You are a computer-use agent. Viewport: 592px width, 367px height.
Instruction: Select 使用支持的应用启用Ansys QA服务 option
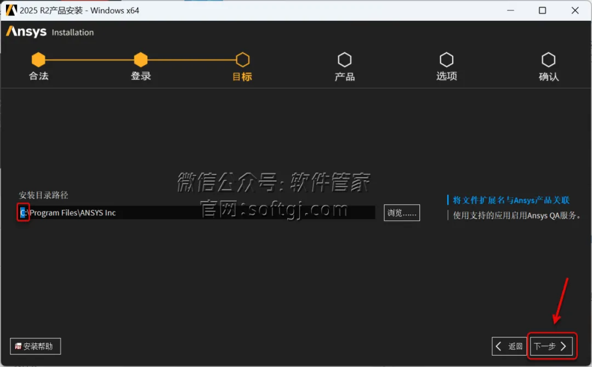tap(515, 215)
